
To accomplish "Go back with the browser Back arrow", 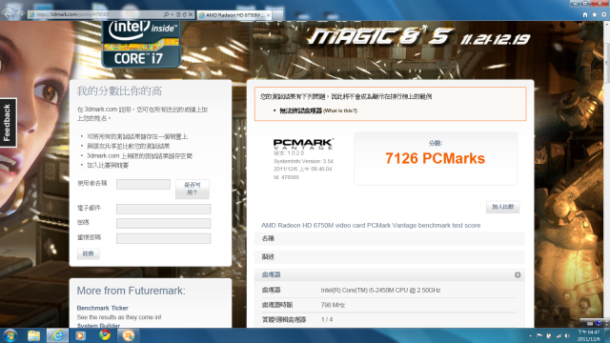I will coord(8,14).
